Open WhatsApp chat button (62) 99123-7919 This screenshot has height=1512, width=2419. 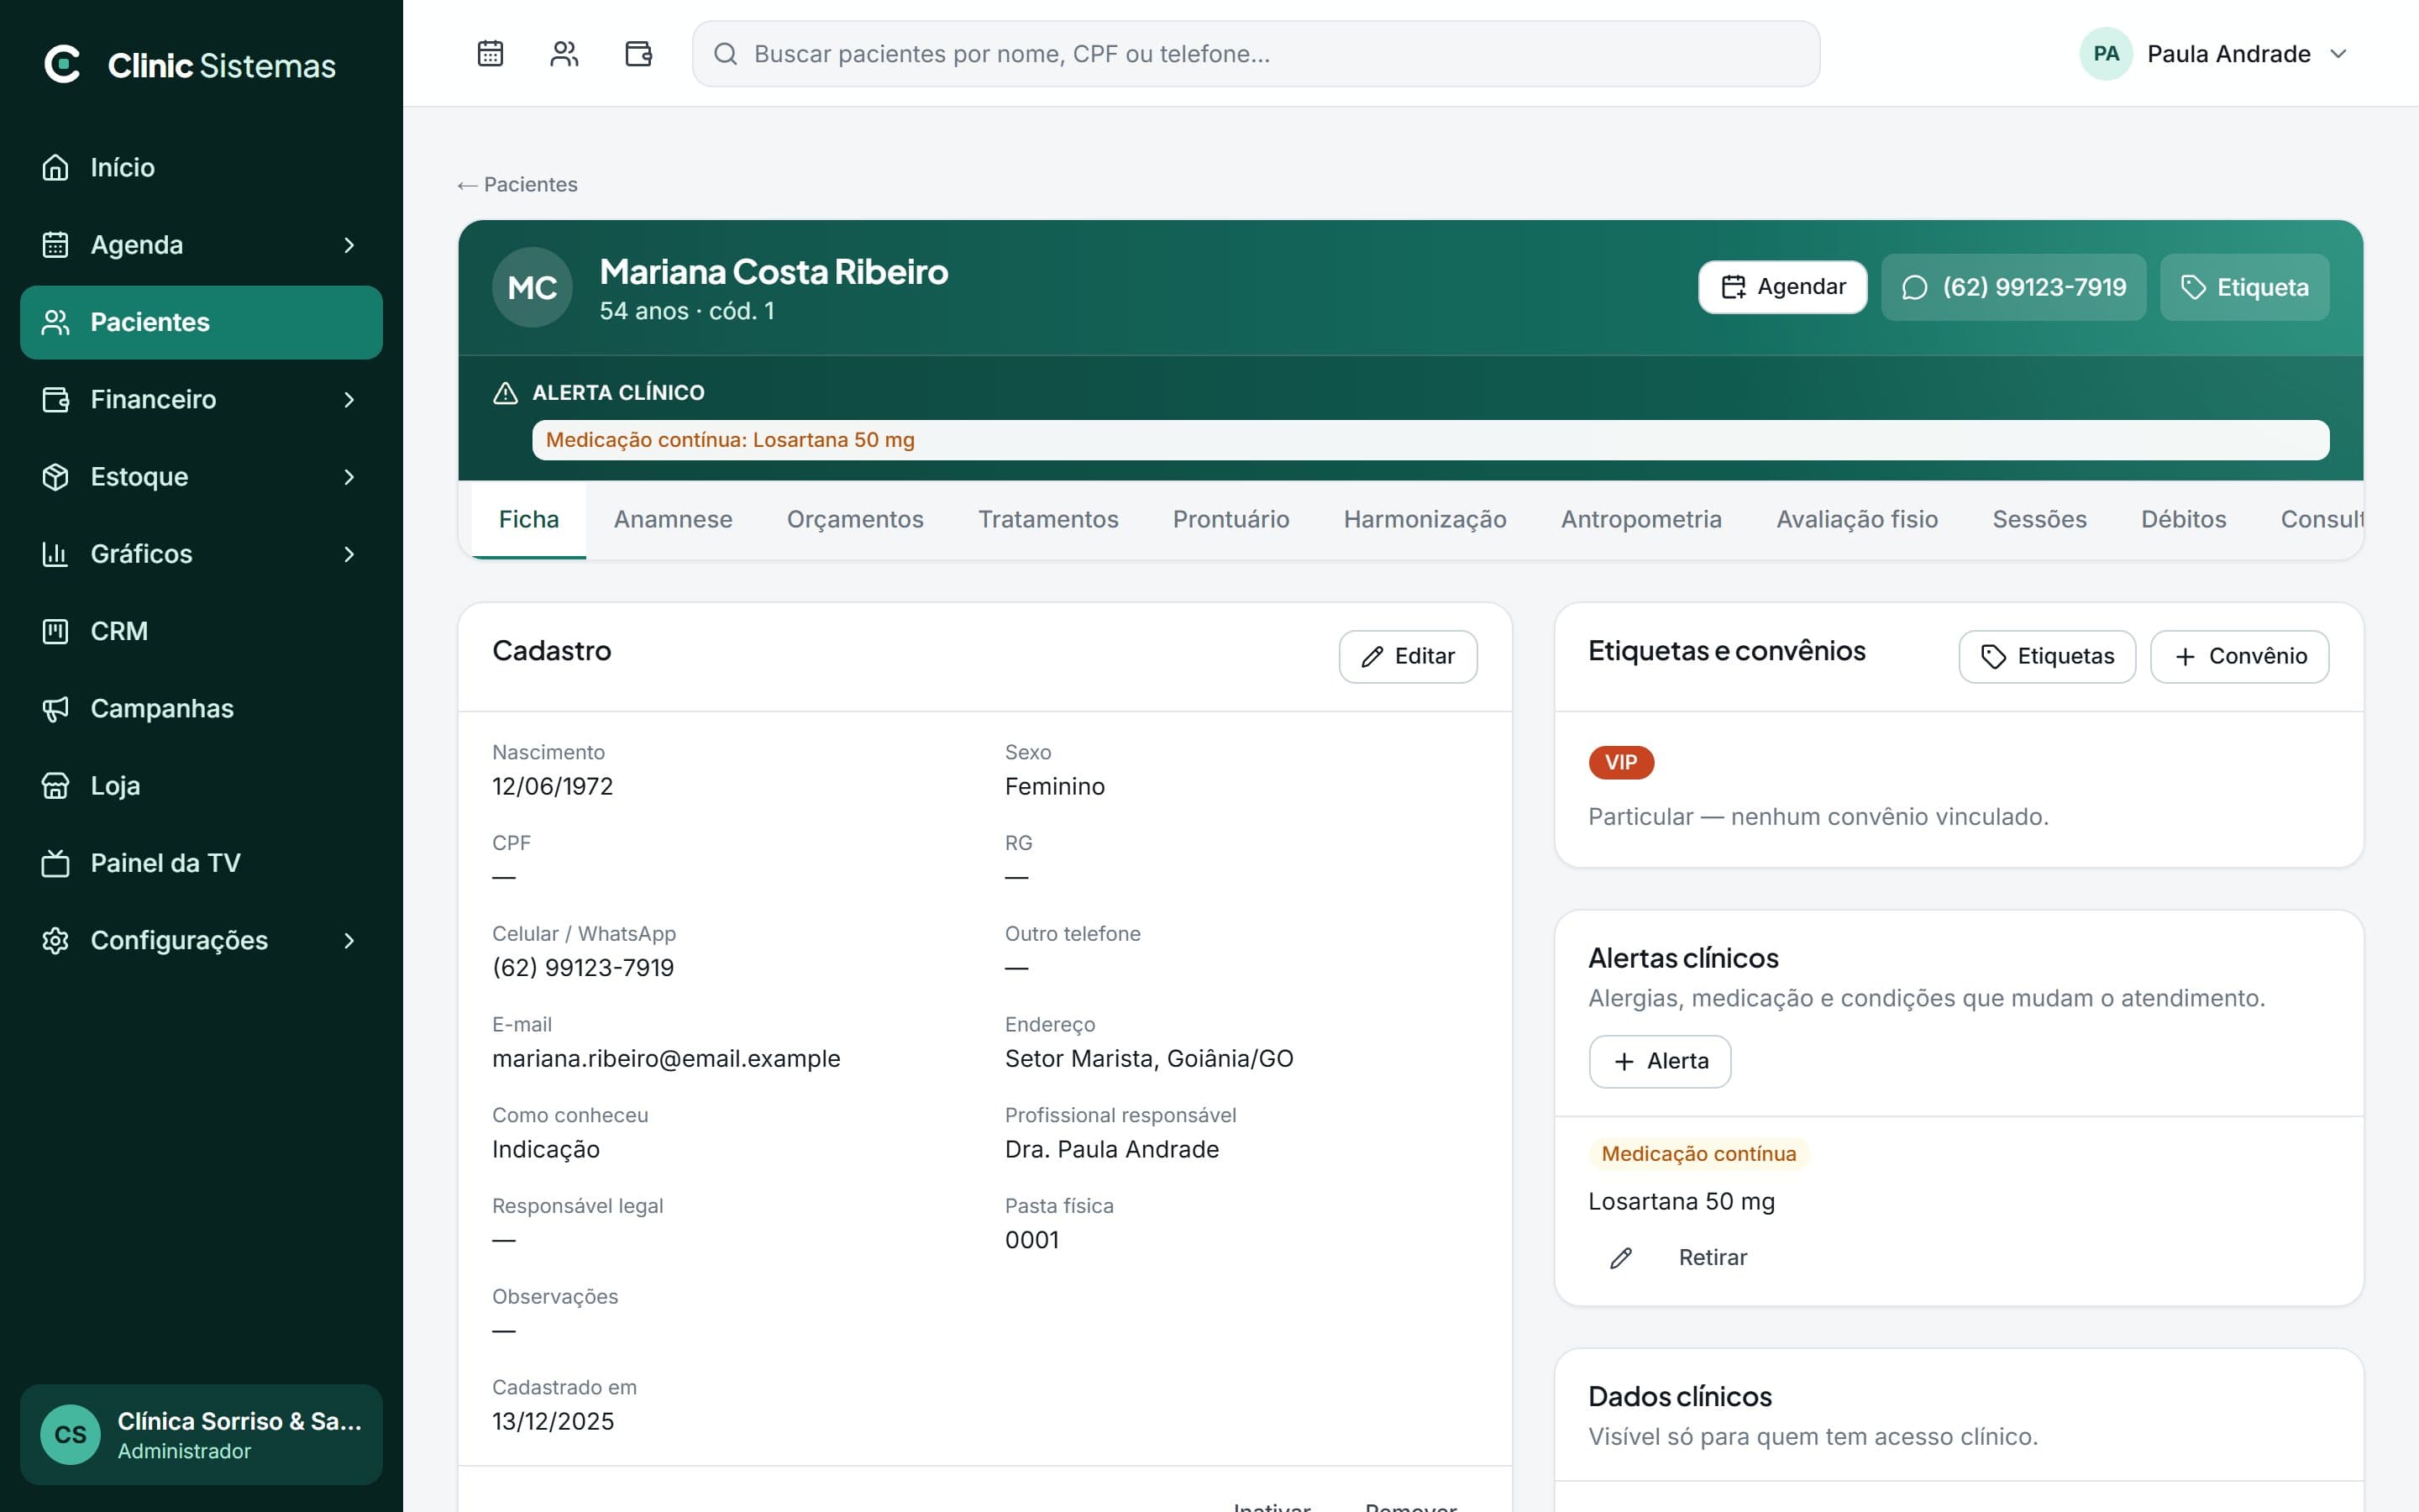click(x=2013, y=287)
